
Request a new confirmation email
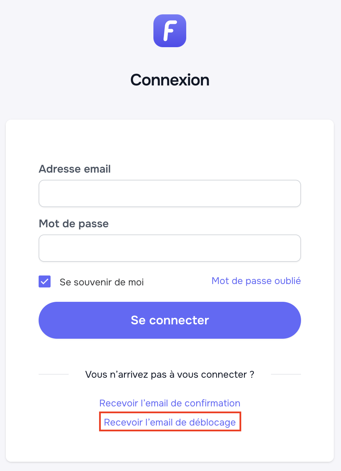pyautogui.click(x=170, y=403)
